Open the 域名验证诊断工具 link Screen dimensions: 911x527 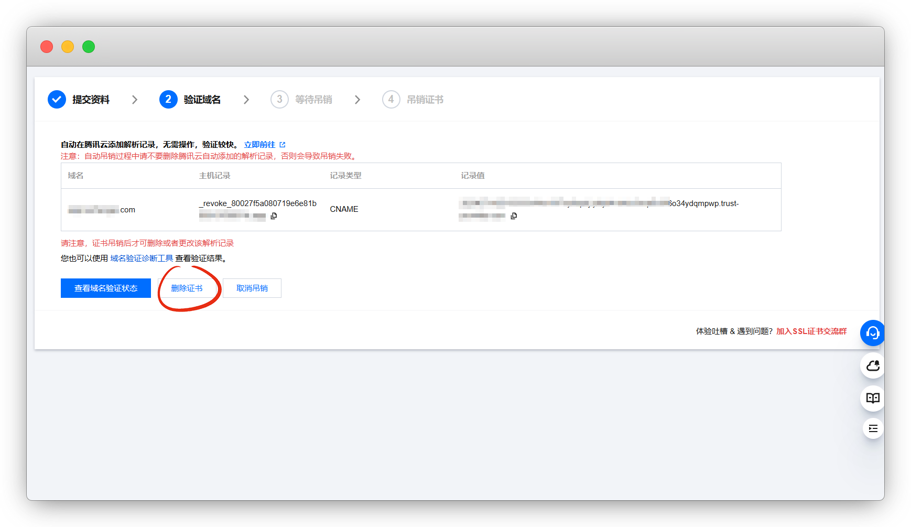[142, 259]
